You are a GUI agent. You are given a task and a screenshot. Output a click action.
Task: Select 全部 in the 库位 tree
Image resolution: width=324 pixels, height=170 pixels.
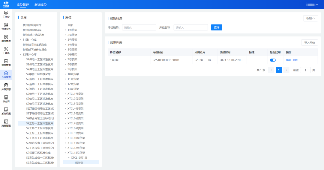click(x=70, y=25)
